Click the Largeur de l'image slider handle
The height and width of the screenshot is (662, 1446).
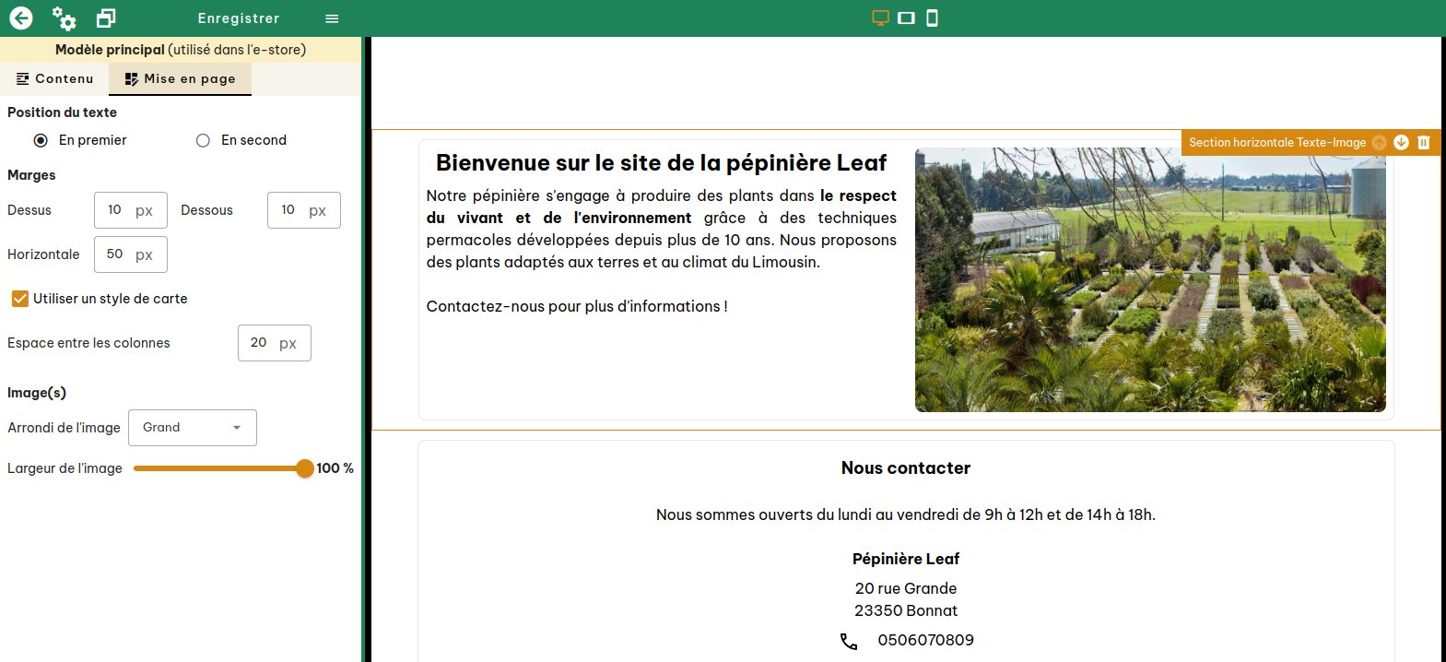pyautogui.click(x=305, y=468)
